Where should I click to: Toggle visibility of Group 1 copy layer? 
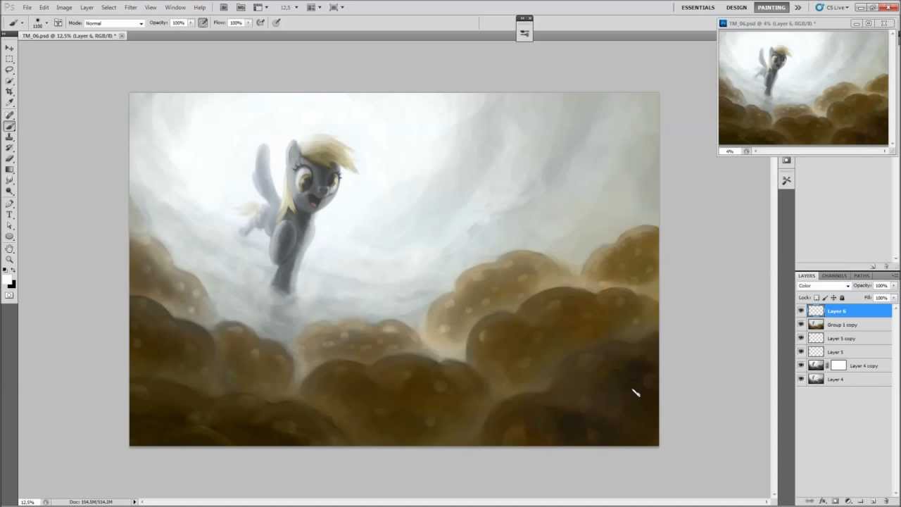click(x=800, y=325)
